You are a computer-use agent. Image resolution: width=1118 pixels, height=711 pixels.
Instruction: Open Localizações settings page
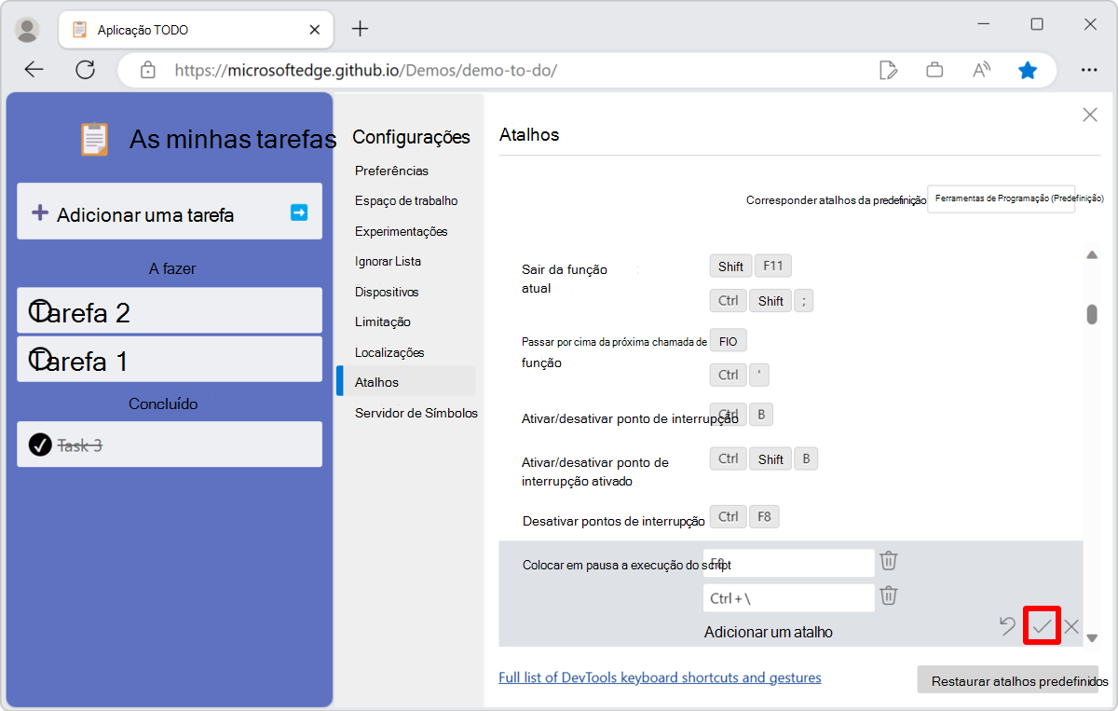(x=389, y=352)
